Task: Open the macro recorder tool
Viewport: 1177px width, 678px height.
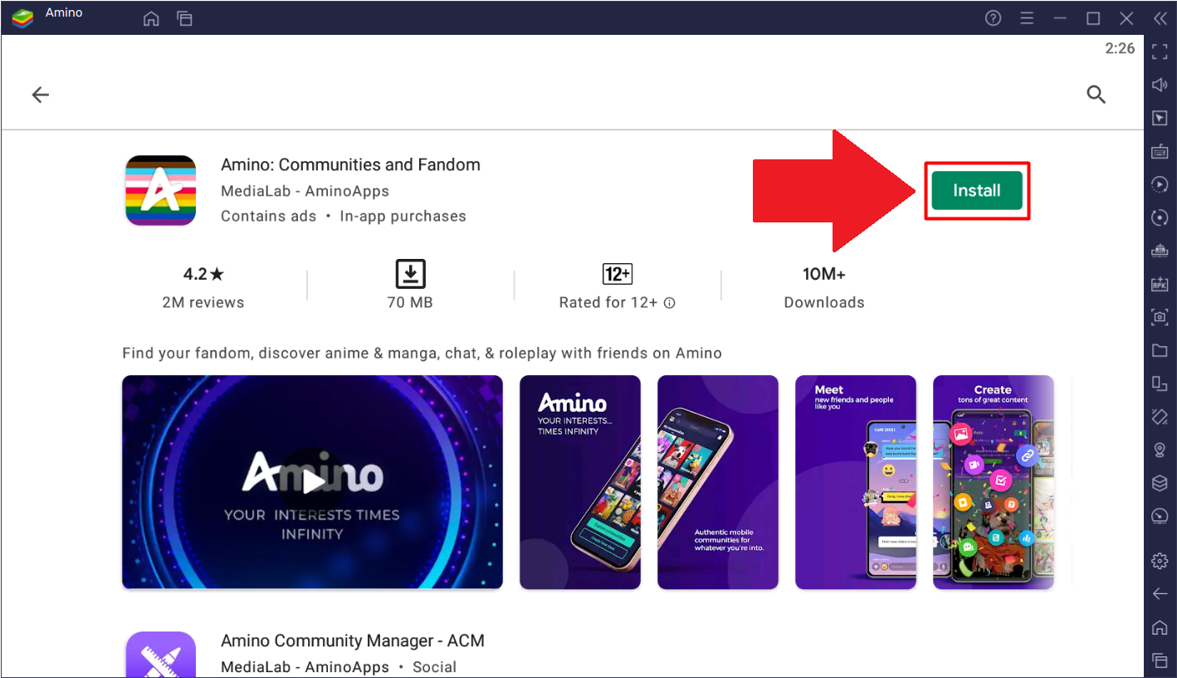Action: (x=1160, y=184)
